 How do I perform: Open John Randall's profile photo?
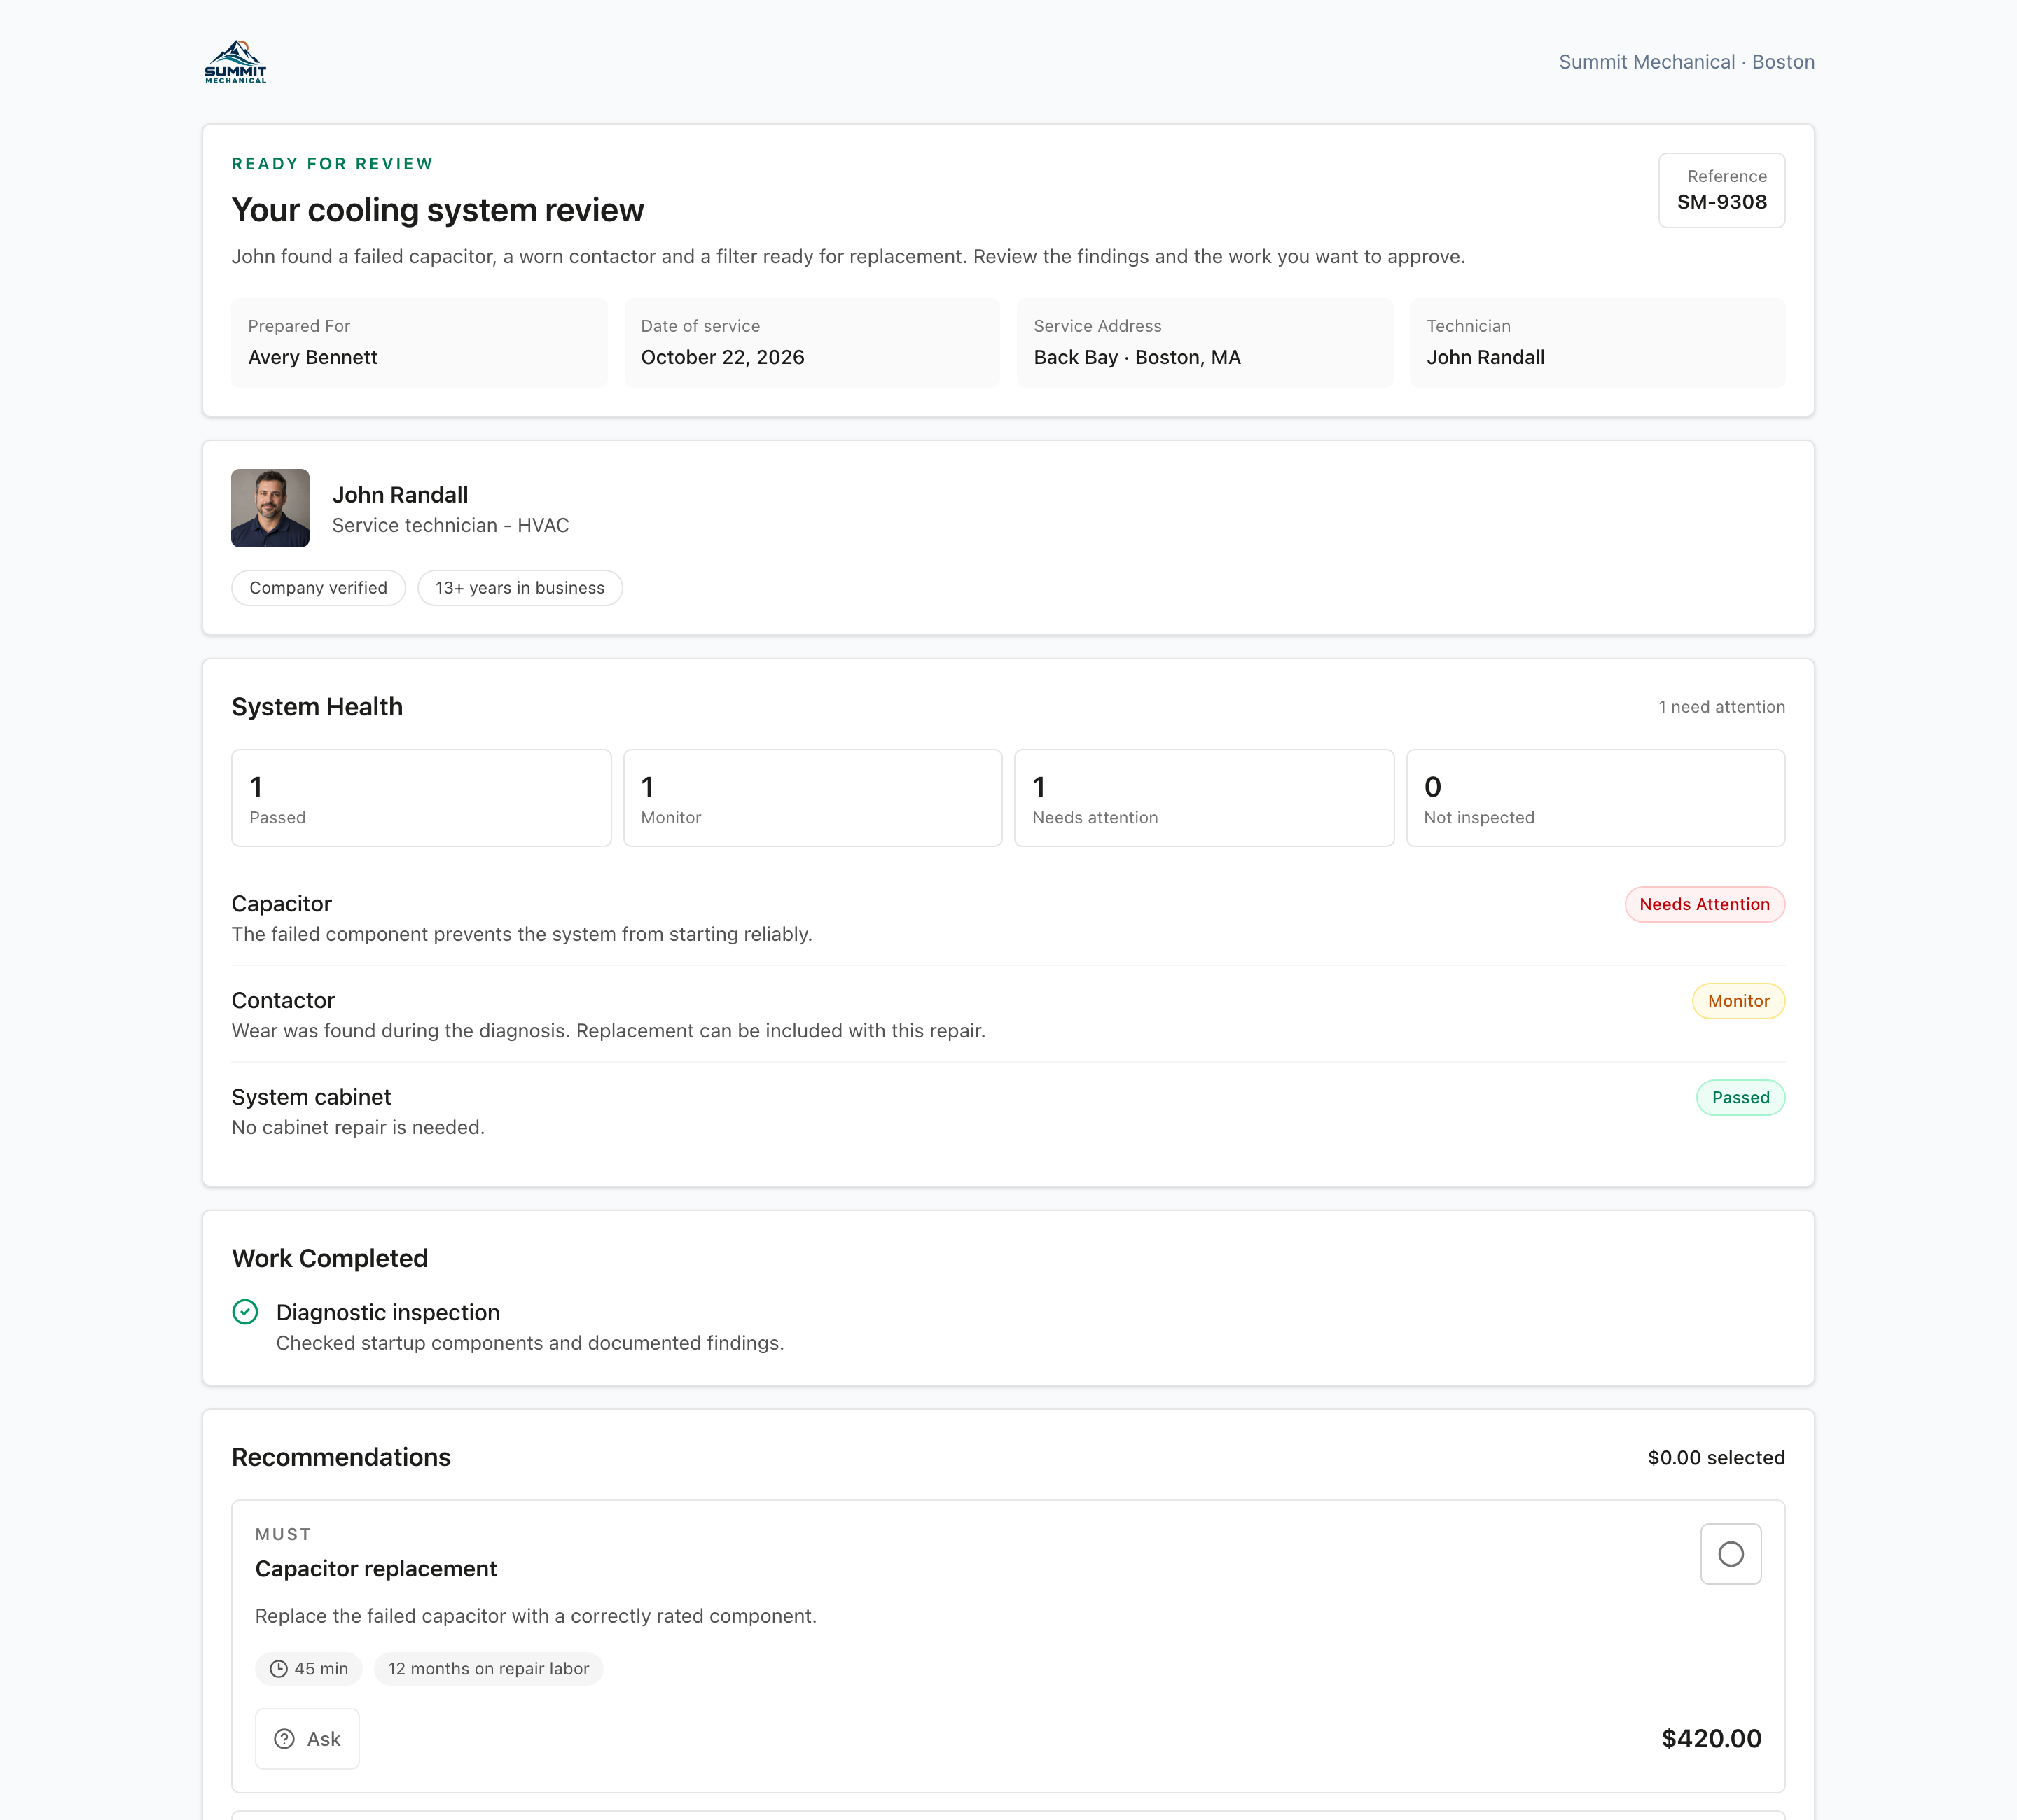(270, 508)
